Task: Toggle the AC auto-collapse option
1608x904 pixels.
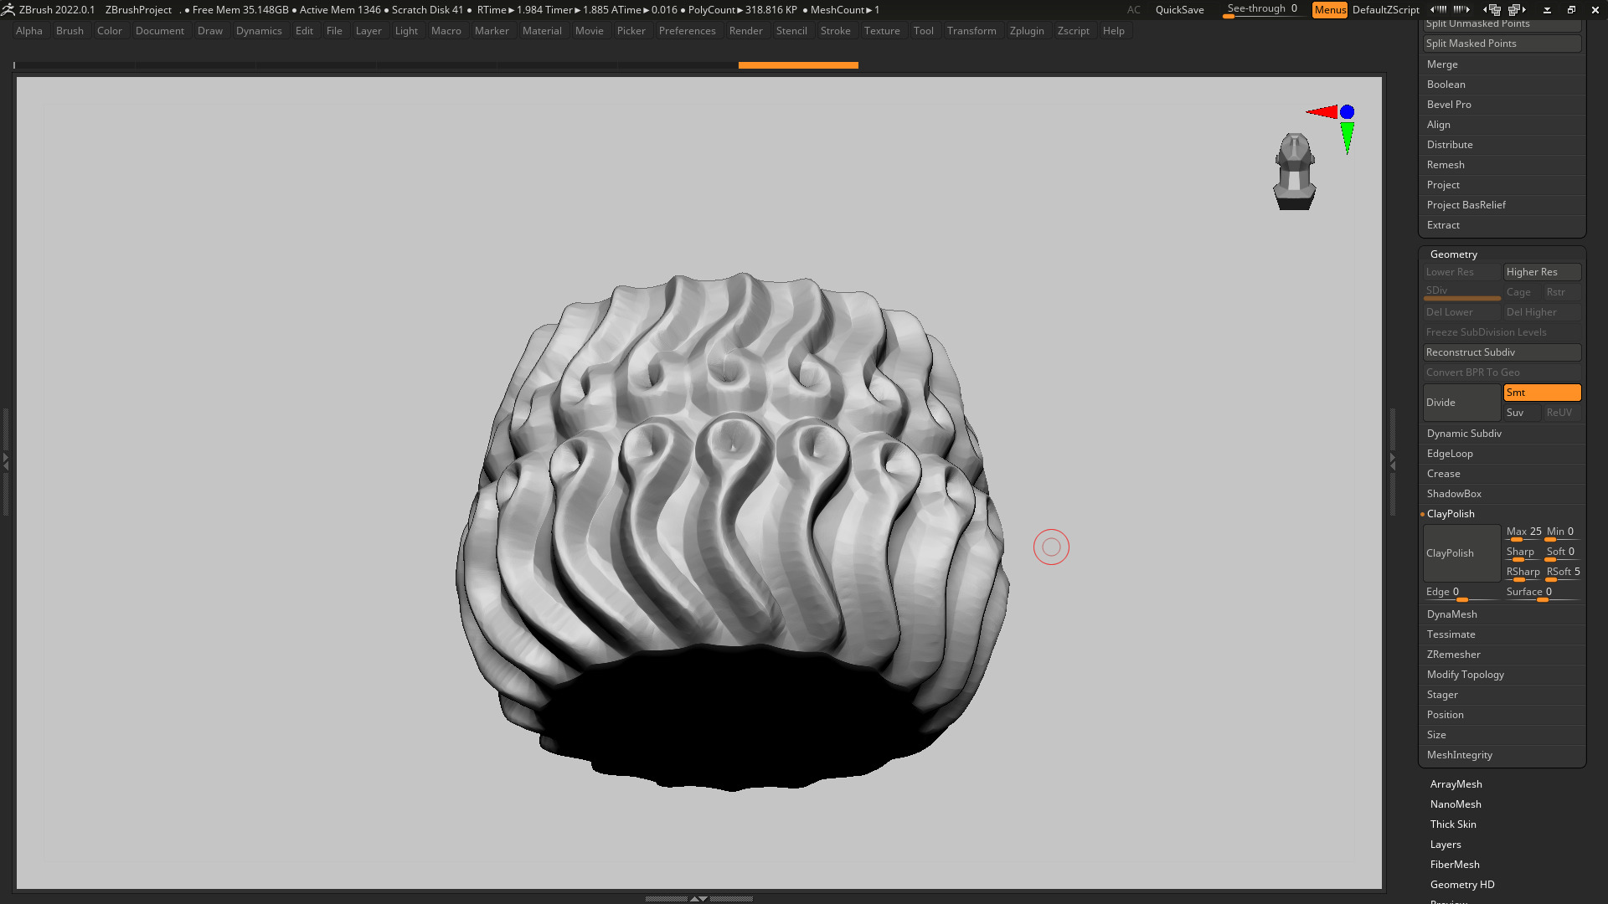Action: click(1133, 9)
